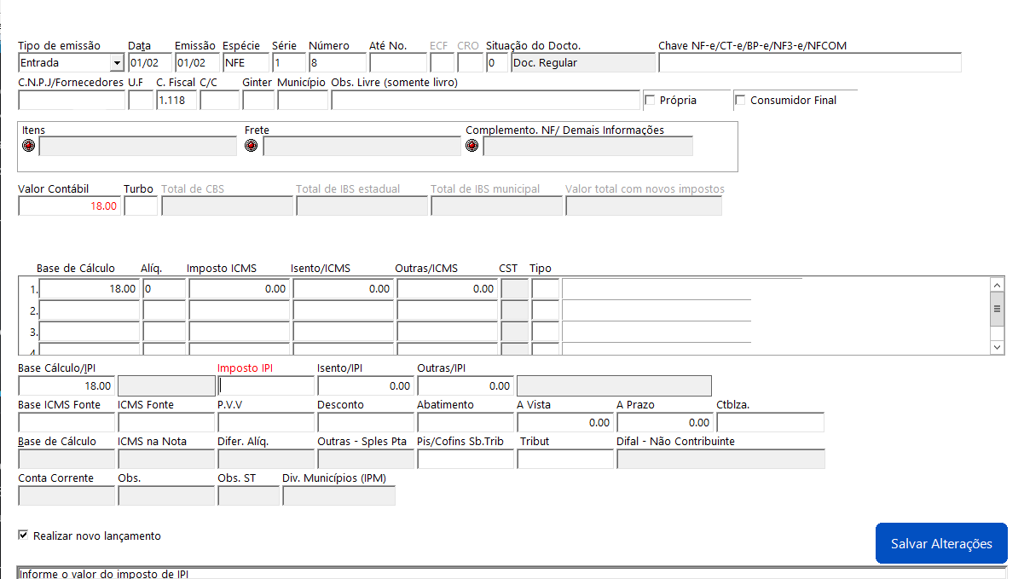Screen dimensions: 1024x579
Task: Toggle the Consumidor Final checkbox
Action: pos(741,101)
